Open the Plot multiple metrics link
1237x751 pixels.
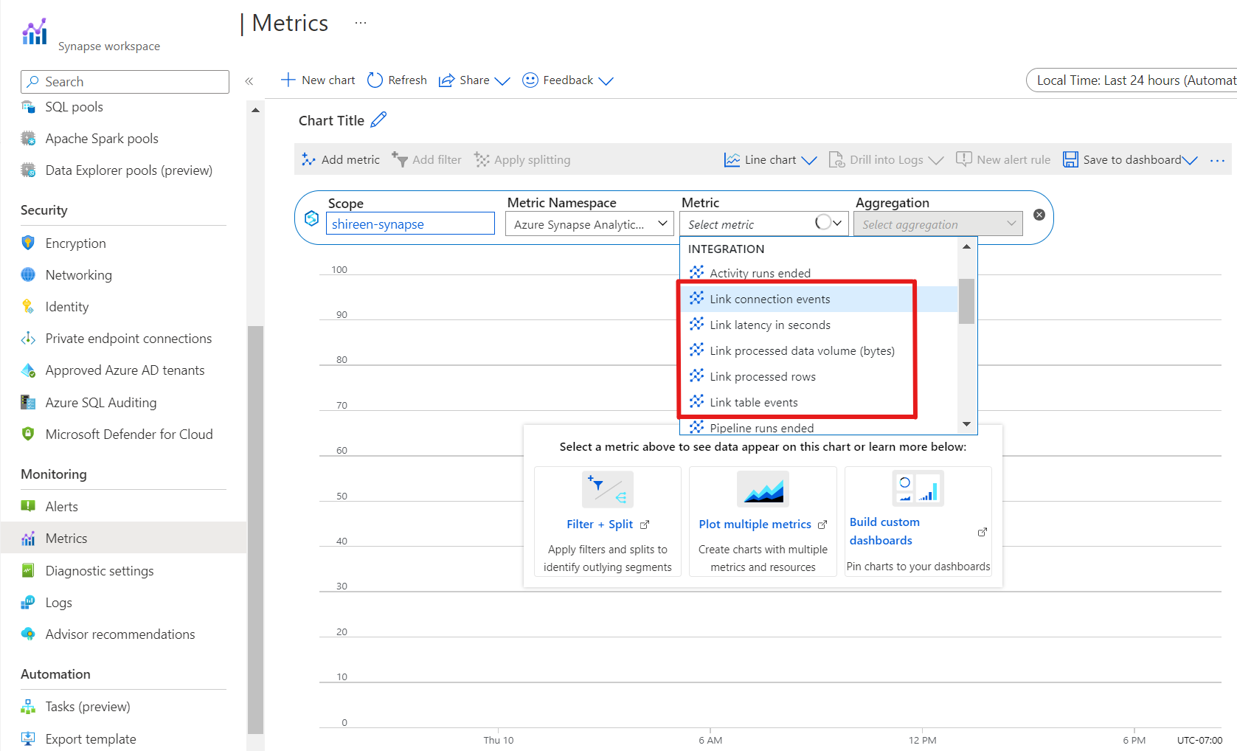click(763, 524)
